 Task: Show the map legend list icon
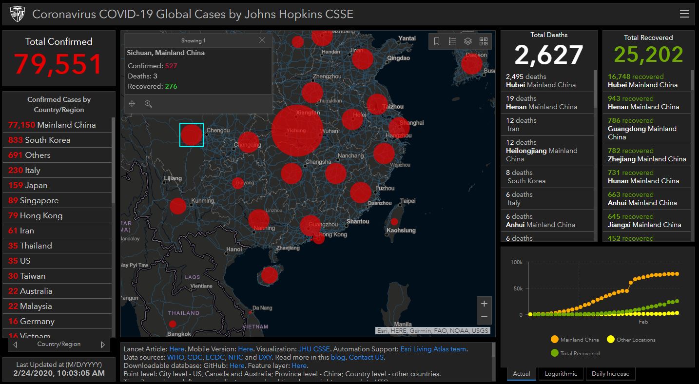click(452, 41)
